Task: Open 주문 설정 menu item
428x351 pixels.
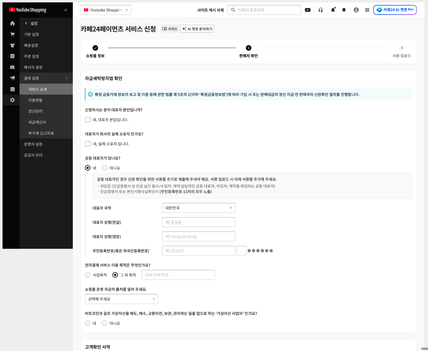Action: [x=46, y=56]
